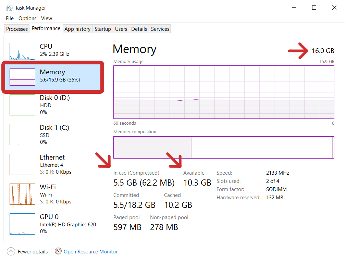
Task: Open the File menu
Action: (x=9, y=18)
